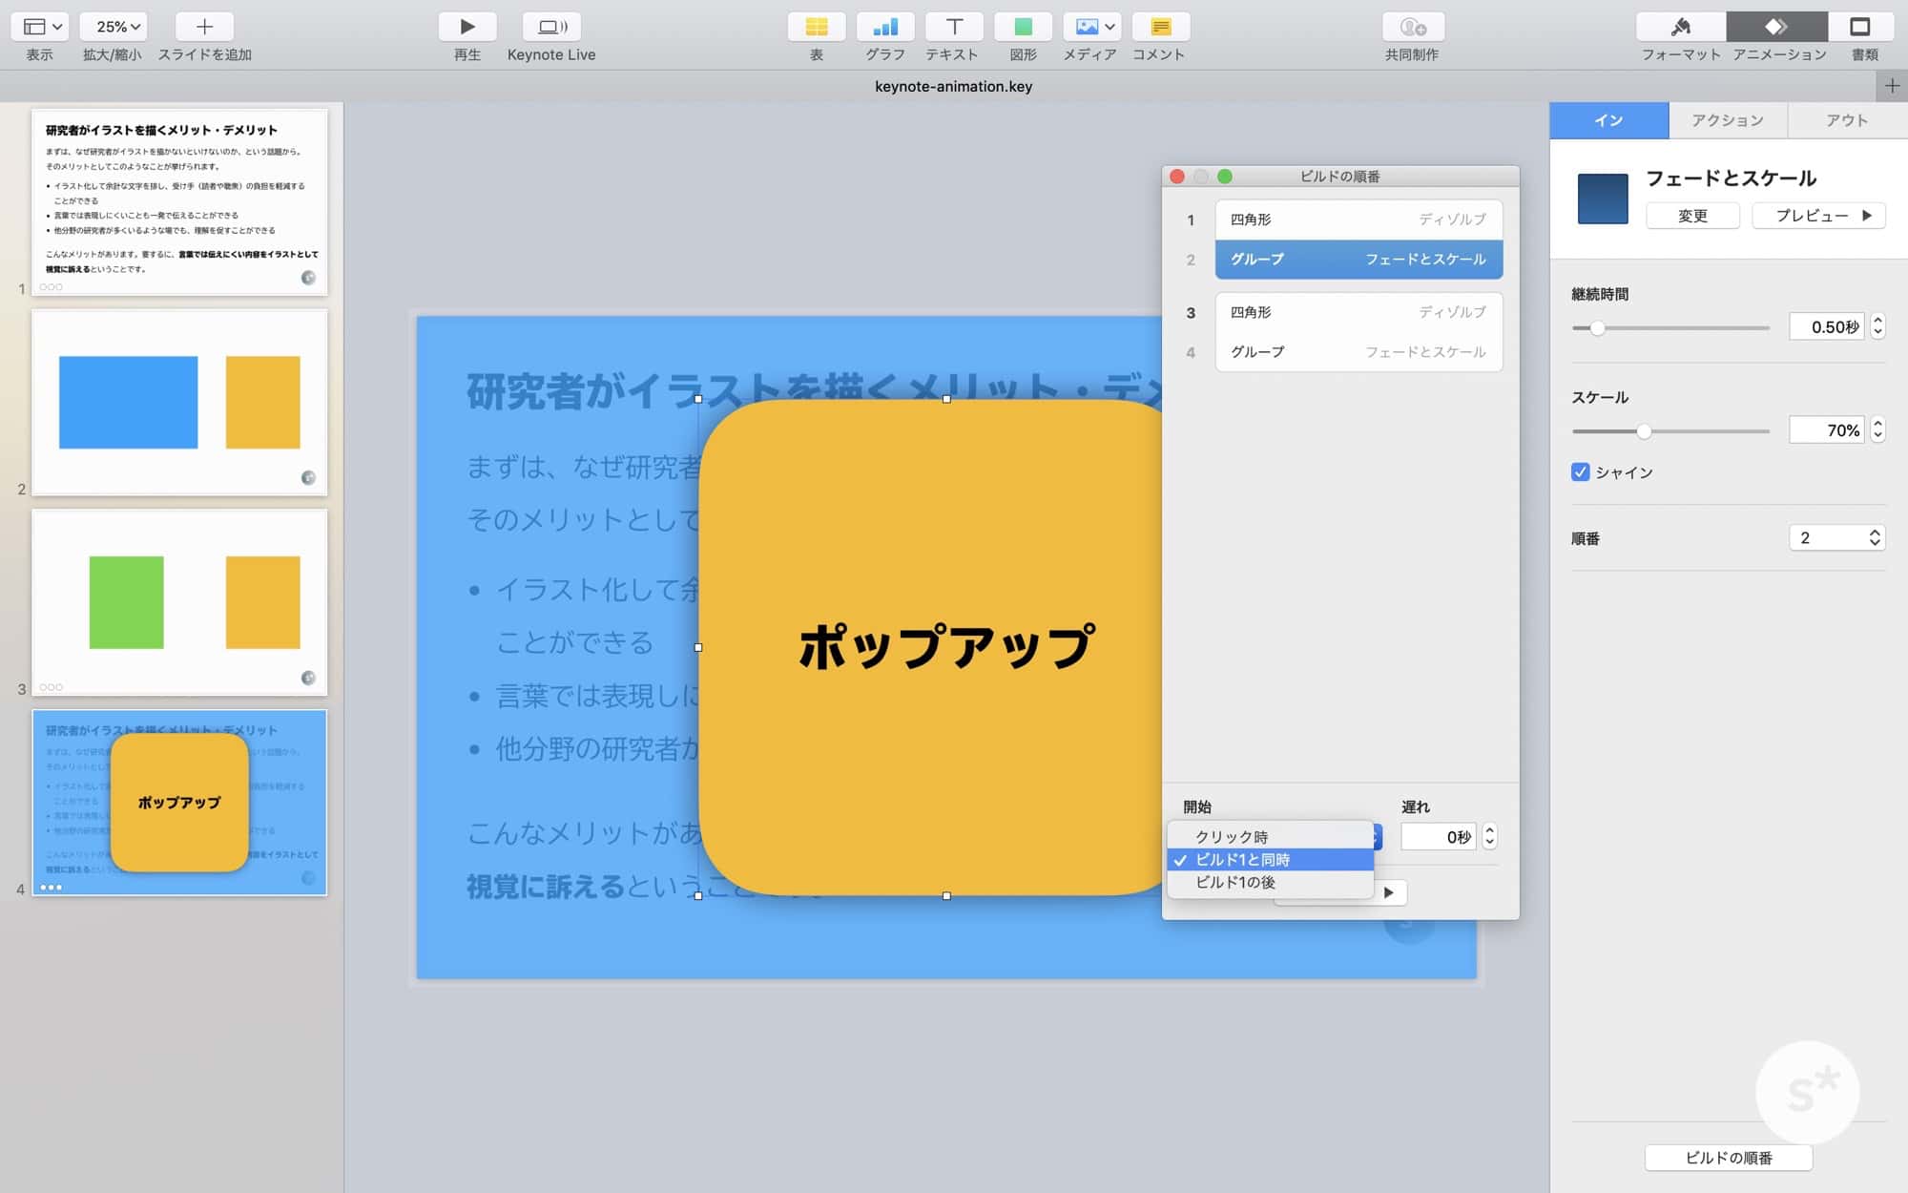Click the bottom center selection handle
This screenshot has height=1193, width=1908.
(946, 896)
